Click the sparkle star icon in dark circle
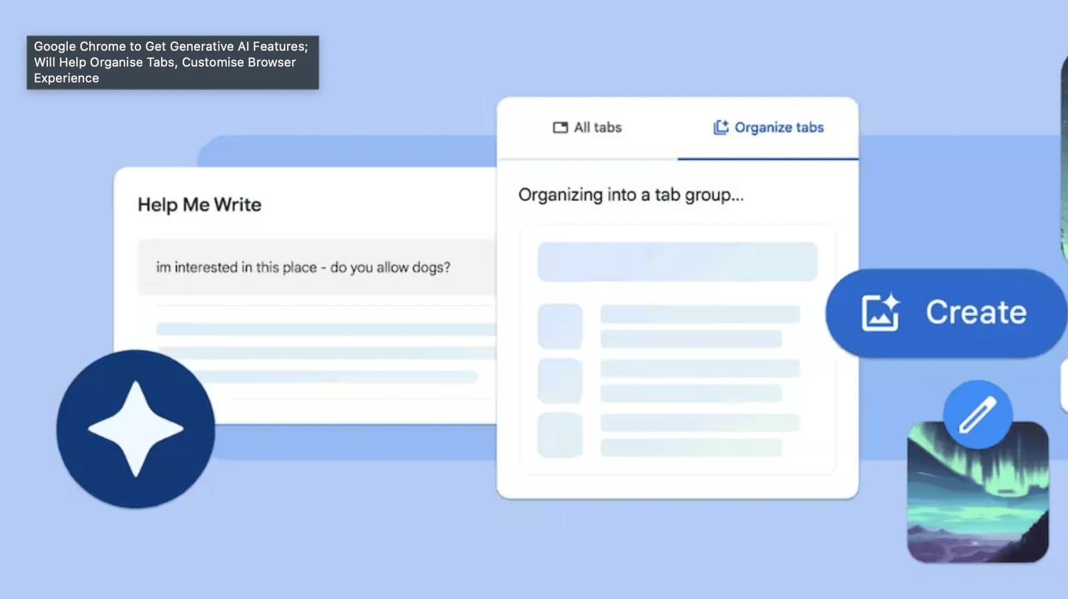This screenshot has height=599, width=1068. 136,429
